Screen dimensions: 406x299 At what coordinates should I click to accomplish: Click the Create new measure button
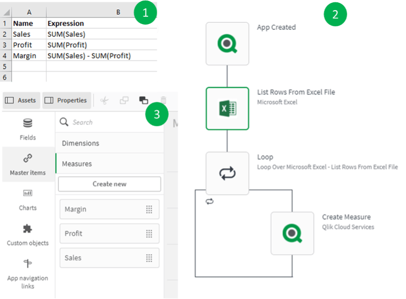pos(109,184)
